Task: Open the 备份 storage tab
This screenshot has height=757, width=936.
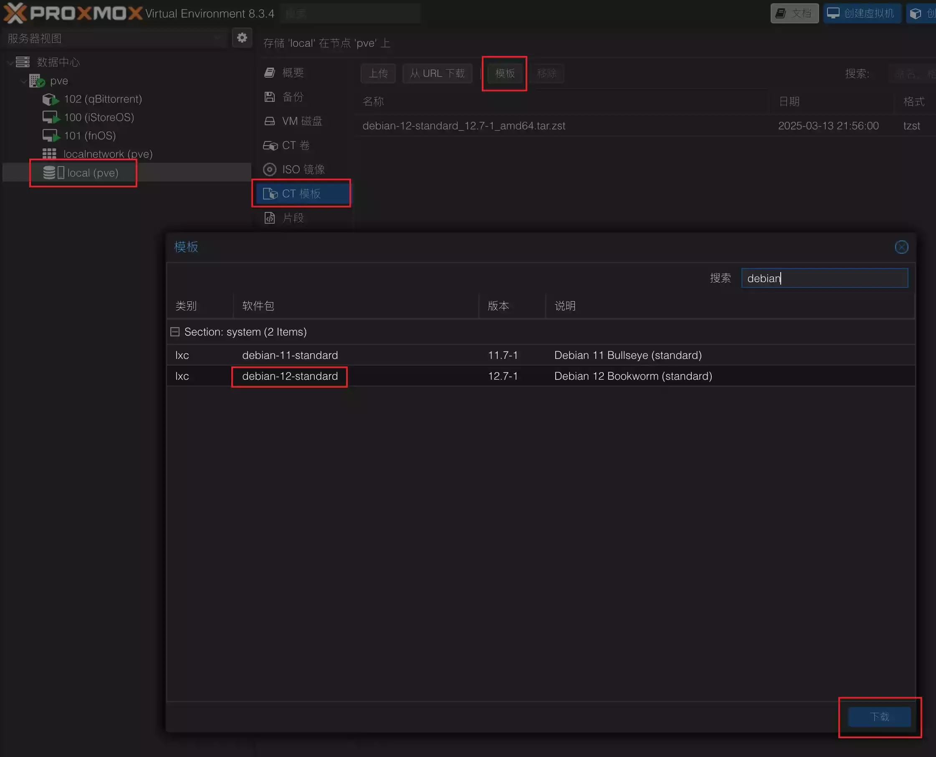Action: [x=292, y=97]
